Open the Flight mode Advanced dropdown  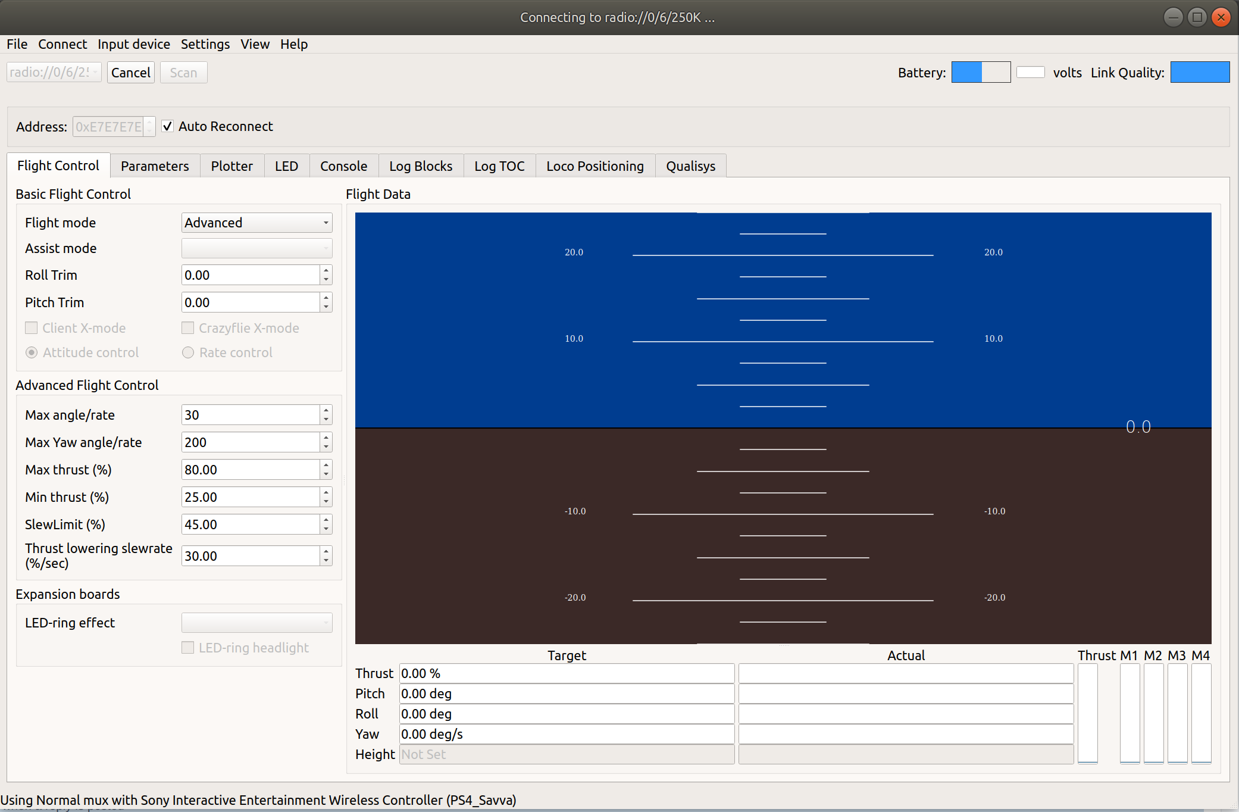tap(256, 223)
